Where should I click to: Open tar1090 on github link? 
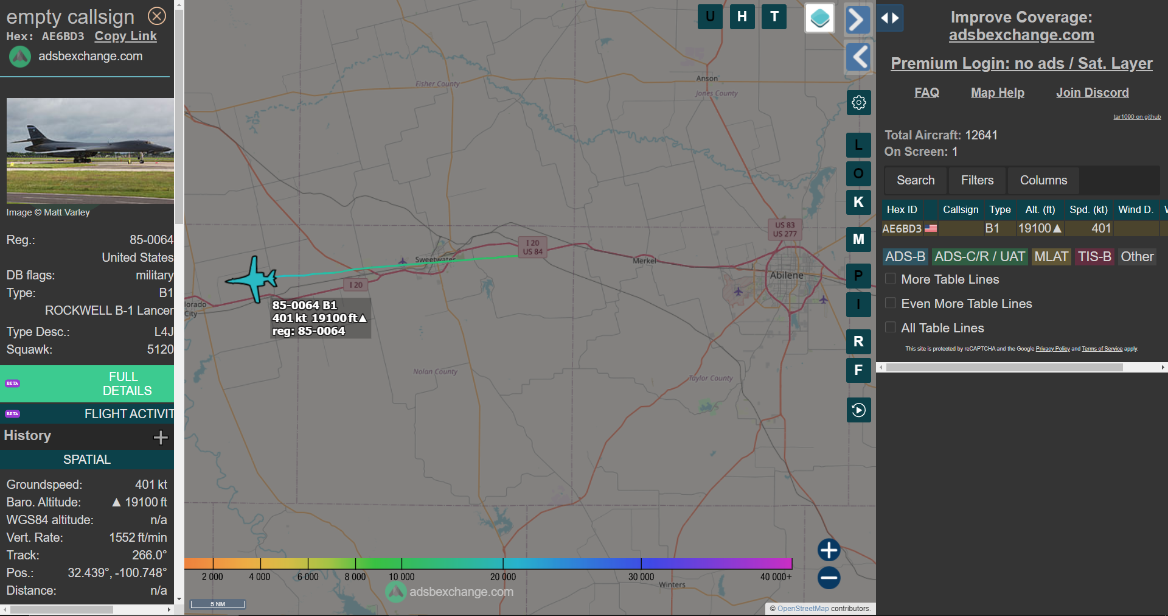coord(1137,117)
